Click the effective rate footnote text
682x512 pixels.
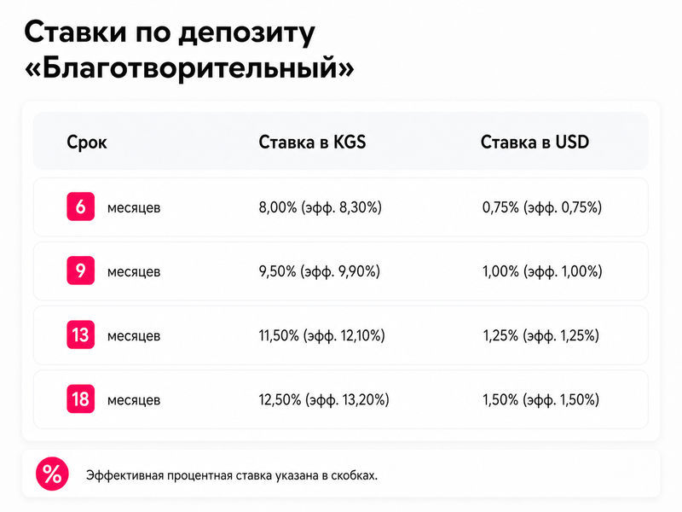(x=231, y=475)
